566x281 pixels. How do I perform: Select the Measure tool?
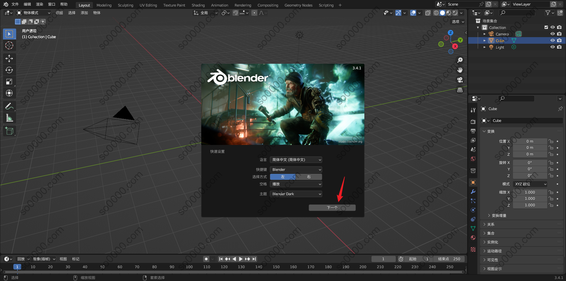(x=9, y=118)
